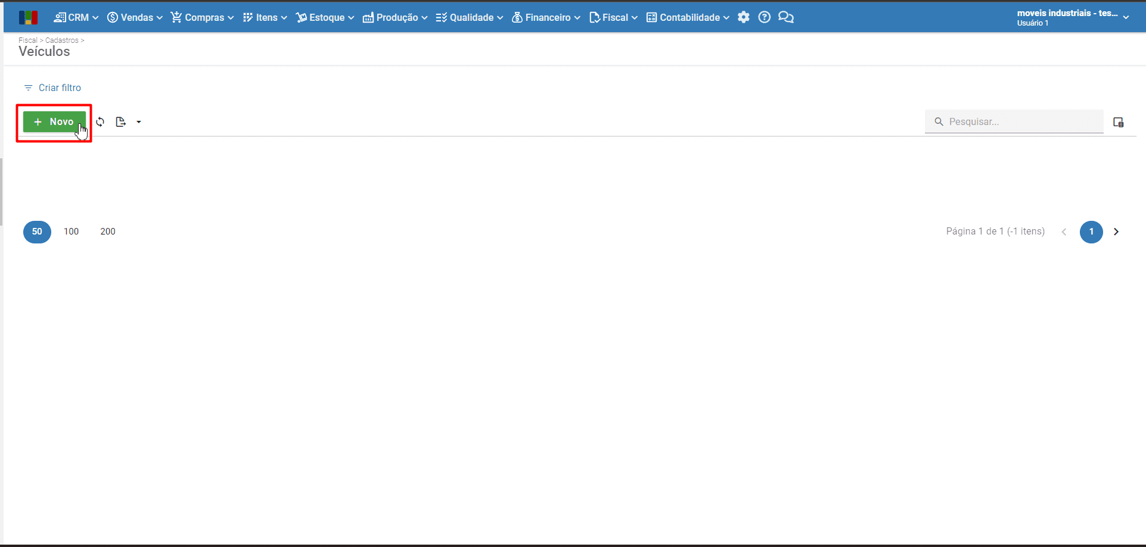Go to the previous page arrow
Image resolution: width=1146 pixels, height=547 pixels.
1064,232
